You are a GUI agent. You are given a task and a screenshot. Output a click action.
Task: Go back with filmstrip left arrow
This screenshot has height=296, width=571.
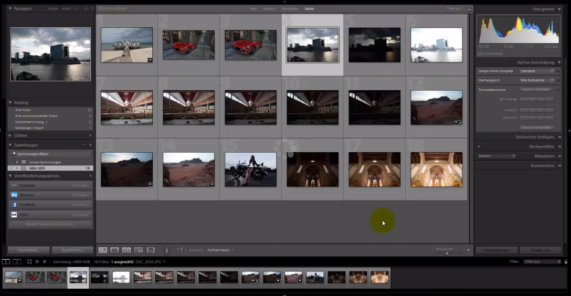[x=37, y=261]
